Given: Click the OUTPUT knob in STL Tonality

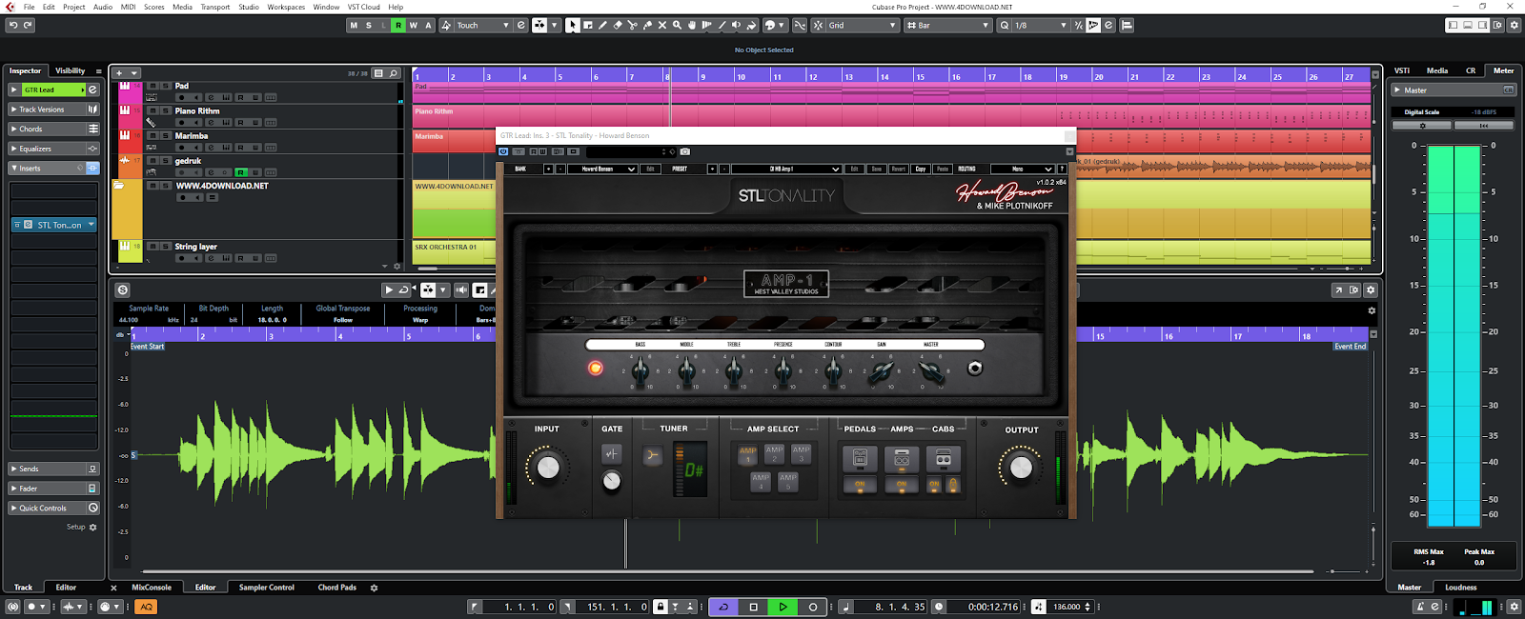Looking at the screenshot, I should coord(1021,467).
